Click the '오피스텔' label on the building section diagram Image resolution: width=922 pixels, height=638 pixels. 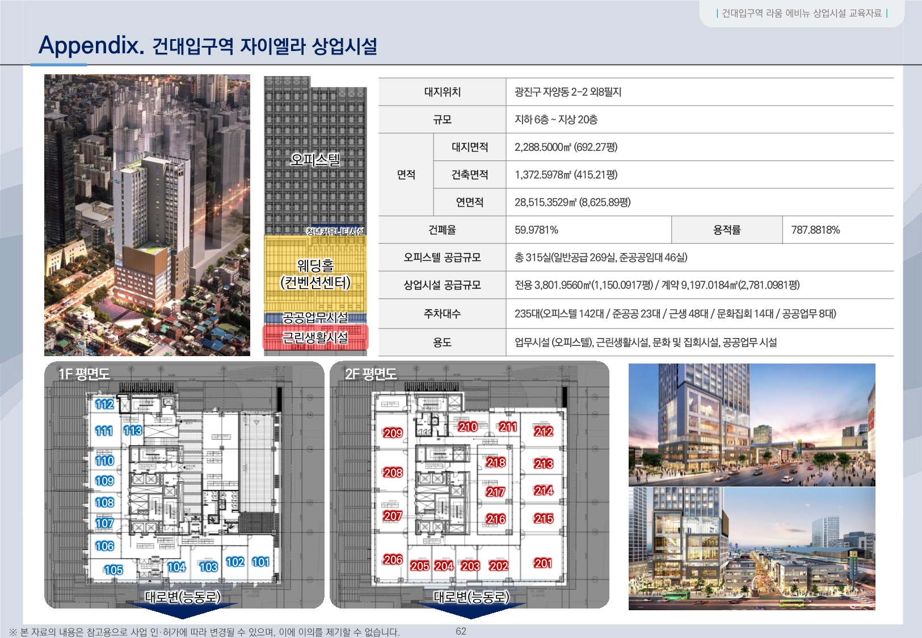[315, 160]
